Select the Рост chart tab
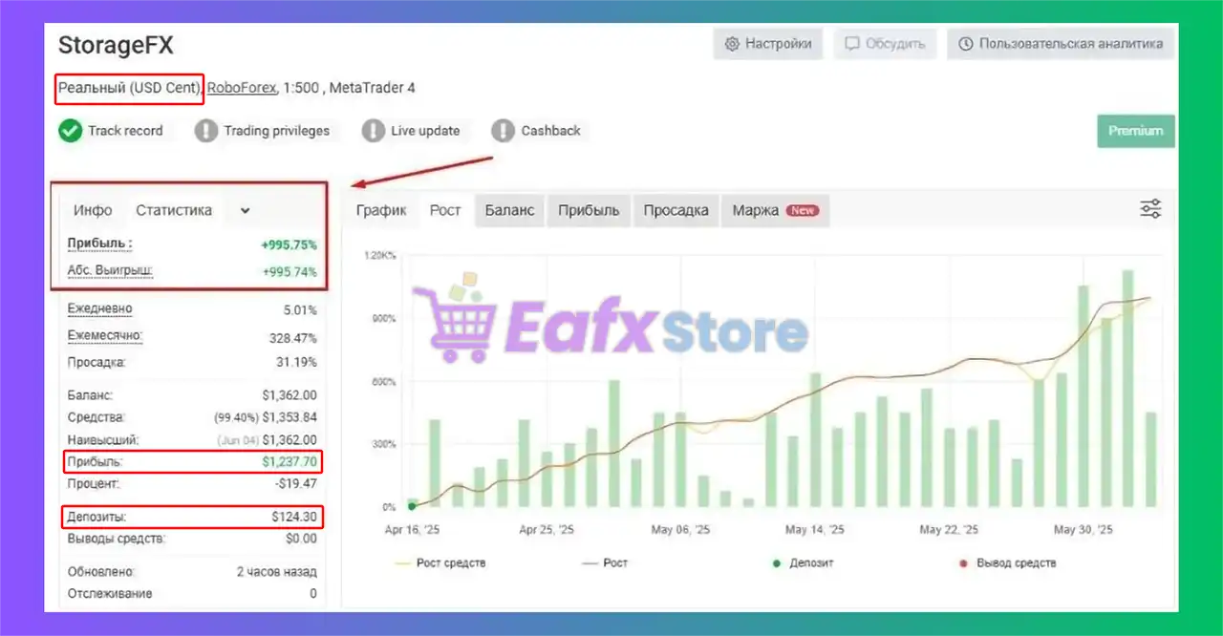The width and height of the screenshot is (1223, 636). [445, 210]
